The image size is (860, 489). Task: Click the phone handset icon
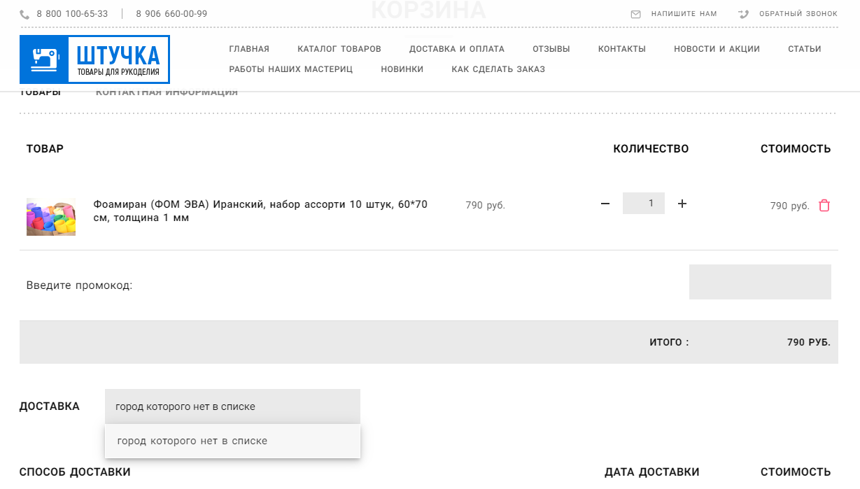click(25, 14)
